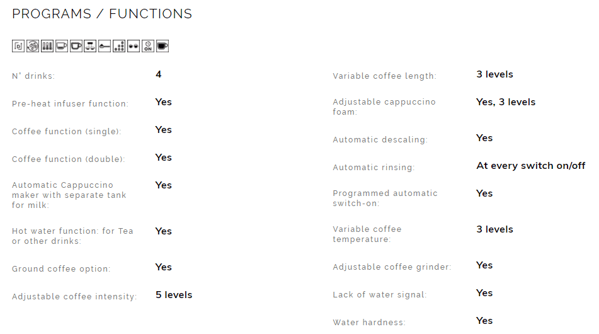Select the 'At every switch on/off' value
The image size is (599, 334).
click(x=530, y=166)
